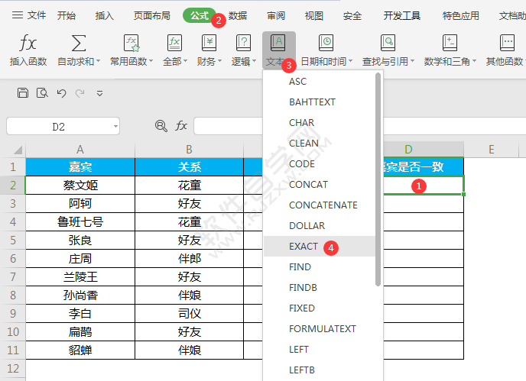Click the Save icon in quick access toolbar
Screen dimensions: 526x381
click(x=23, y=93)
